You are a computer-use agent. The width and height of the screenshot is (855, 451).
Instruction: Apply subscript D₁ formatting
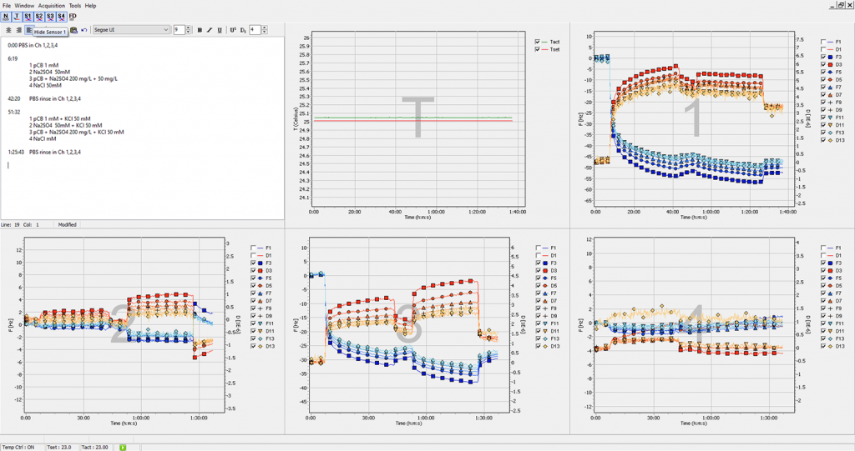[243, 30]
